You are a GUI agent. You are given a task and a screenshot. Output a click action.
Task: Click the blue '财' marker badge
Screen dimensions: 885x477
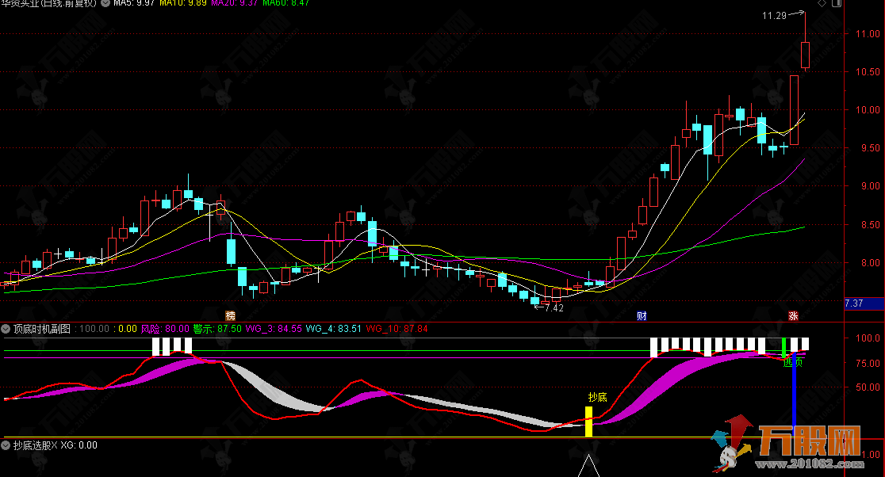point(642,315)
